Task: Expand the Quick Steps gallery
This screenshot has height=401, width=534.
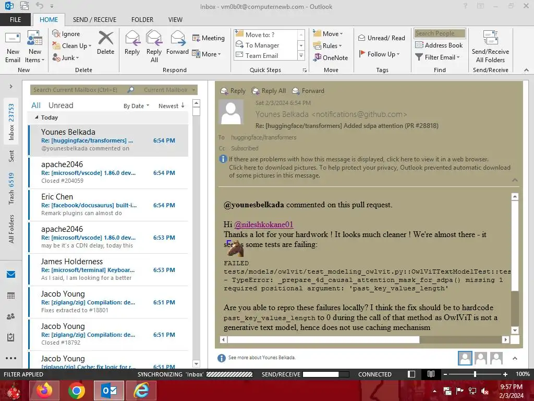Action: click(301, 55)
